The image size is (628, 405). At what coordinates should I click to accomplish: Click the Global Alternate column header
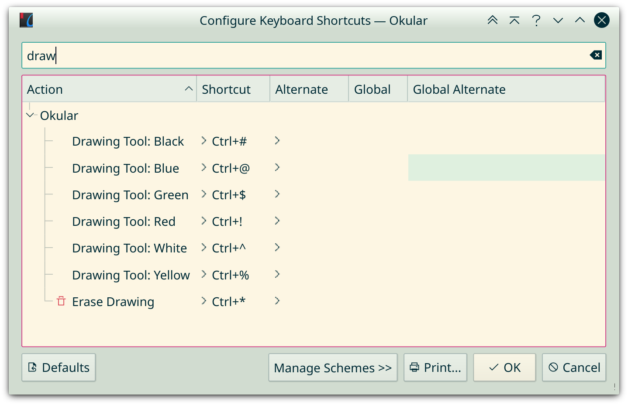click(506, 89)
